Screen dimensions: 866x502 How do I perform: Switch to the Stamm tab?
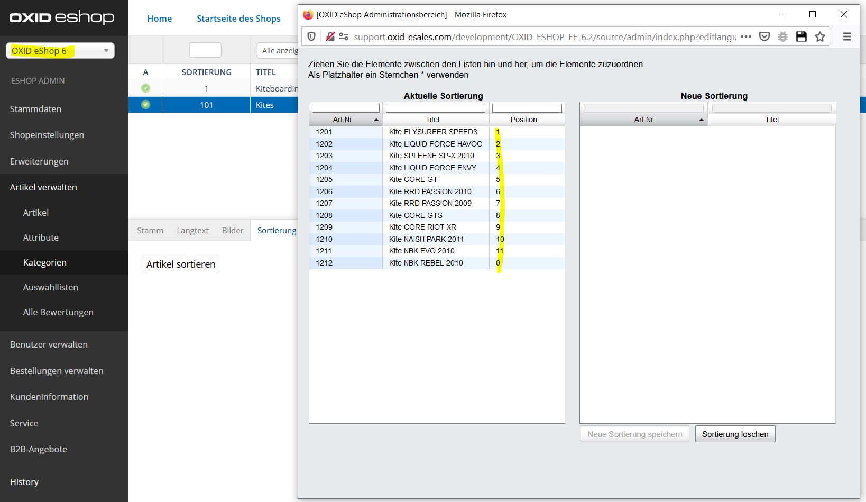[x=150, y=230]
